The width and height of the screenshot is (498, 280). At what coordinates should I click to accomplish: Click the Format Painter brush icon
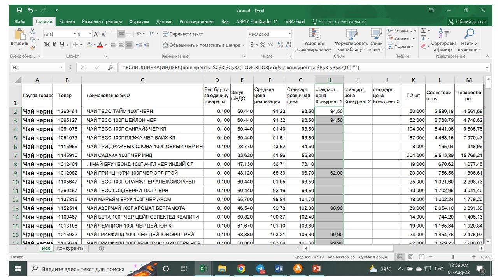point(33,47)
